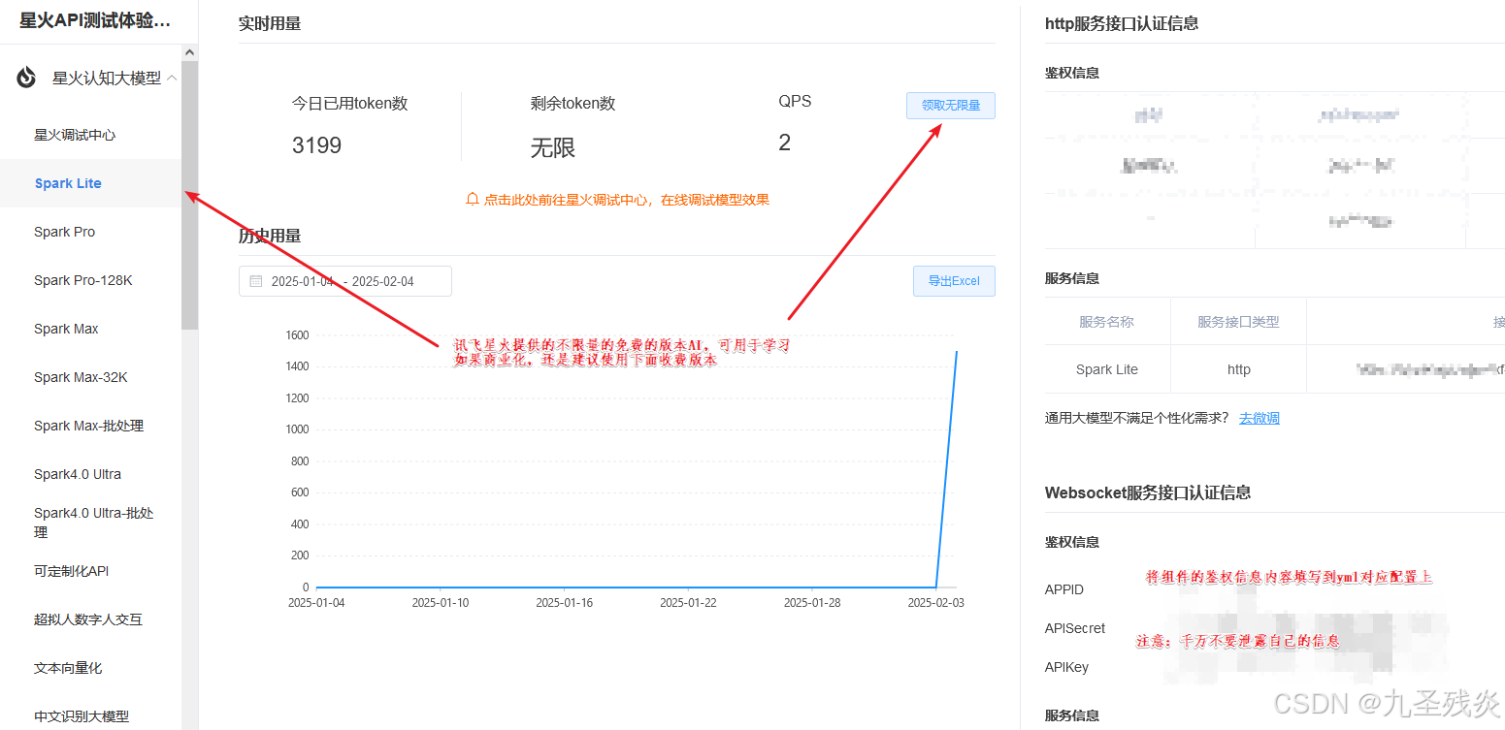Viewport: 1505px width, 730px height.
Task: Open Spark Max-32K page
Action: point(81,377)
